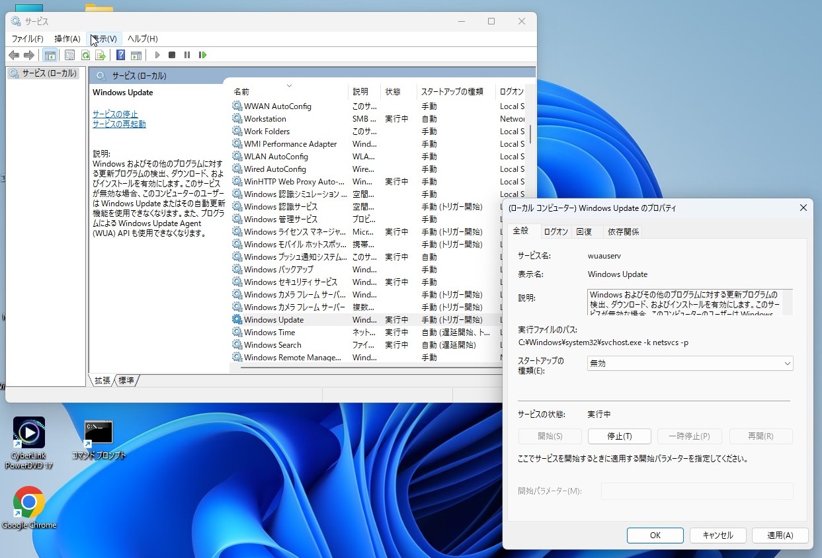The image size is (822, 558).
Task: Switch to the 回復 tab
Action: [x=584, y=231]
